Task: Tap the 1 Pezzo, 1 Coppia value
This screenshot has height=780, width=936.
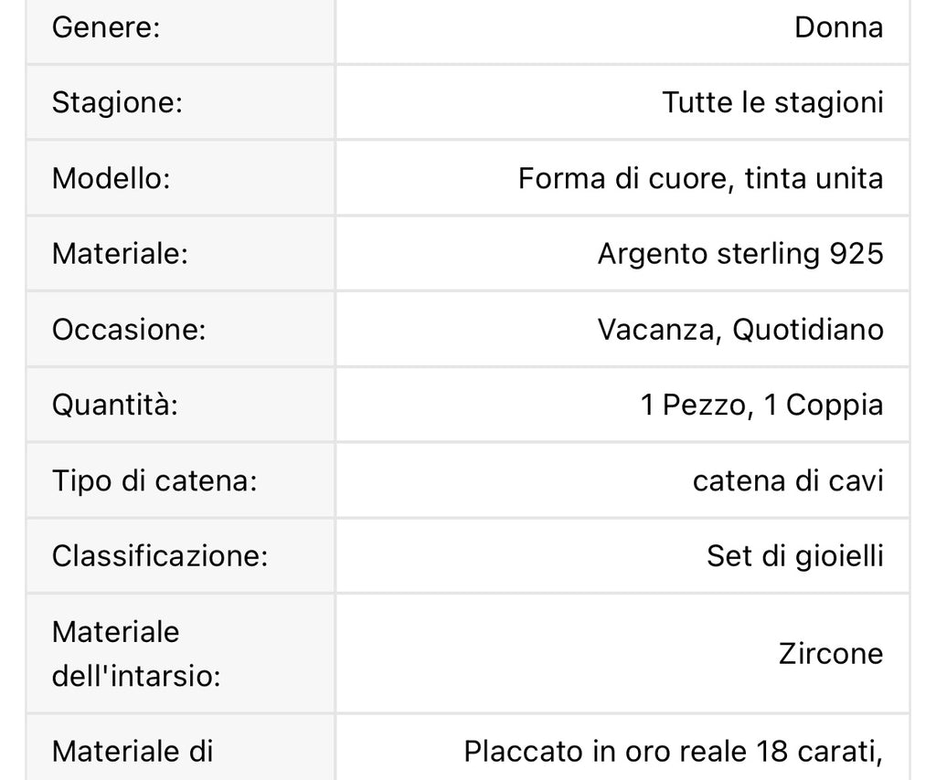Action: (761, 404)
